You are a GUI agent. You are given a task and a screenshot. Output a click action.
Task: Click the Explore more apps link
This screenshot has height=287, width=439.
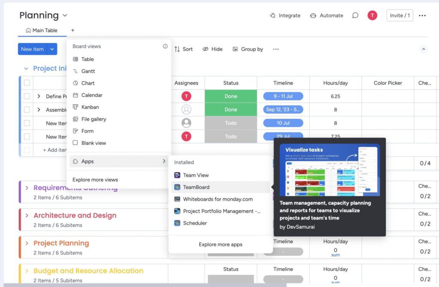220,244
